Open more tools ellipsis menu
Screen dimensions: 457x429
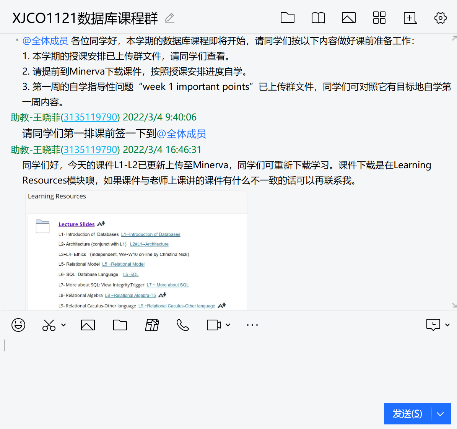[252, 325]
